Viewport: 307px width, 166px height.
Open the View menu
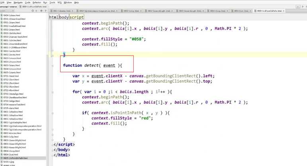pyautogui.click(x=9, y=2)
